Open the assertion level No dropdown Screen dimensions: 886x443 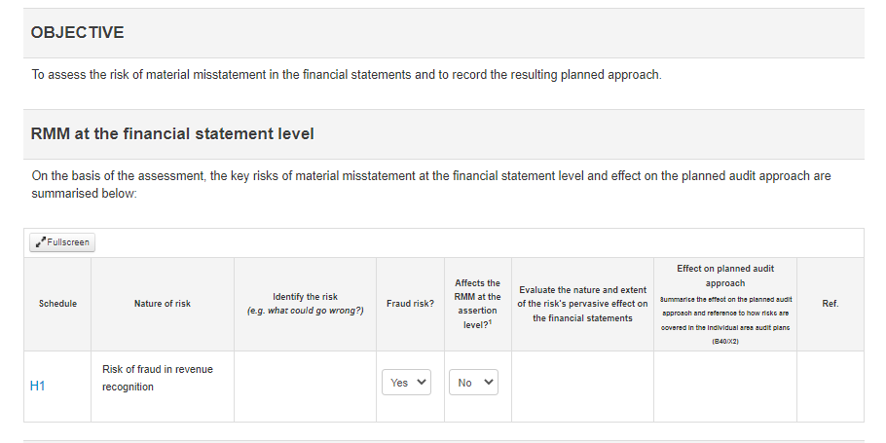point(473,383)
